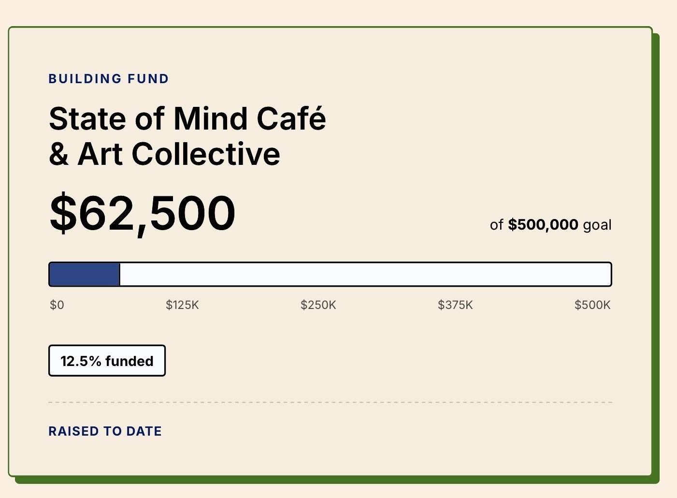Click the word funded in the badge
The image size is (677, 498).
point(130,361)
